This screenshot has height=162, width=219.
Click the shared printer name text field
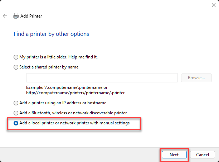(x=102, y=78)
